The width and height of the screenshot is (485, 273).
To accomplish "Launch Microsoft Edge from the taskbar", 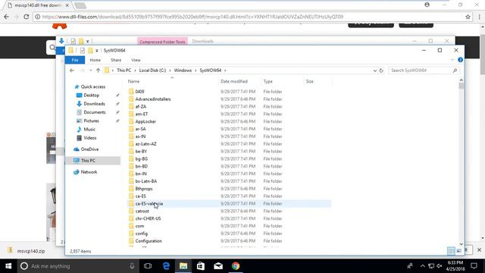I will point(166,266).
